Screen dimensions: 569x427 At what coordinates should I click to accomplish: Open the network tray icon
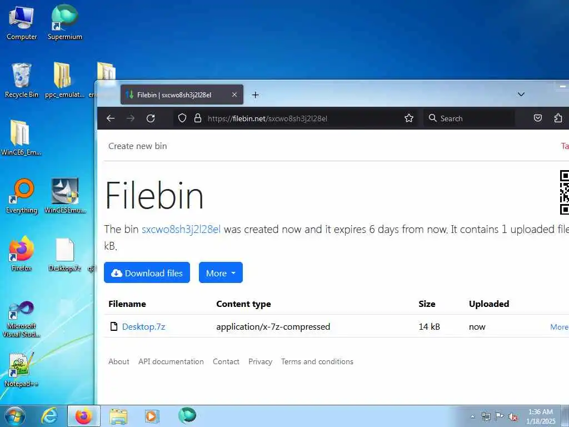coord(486,416)
